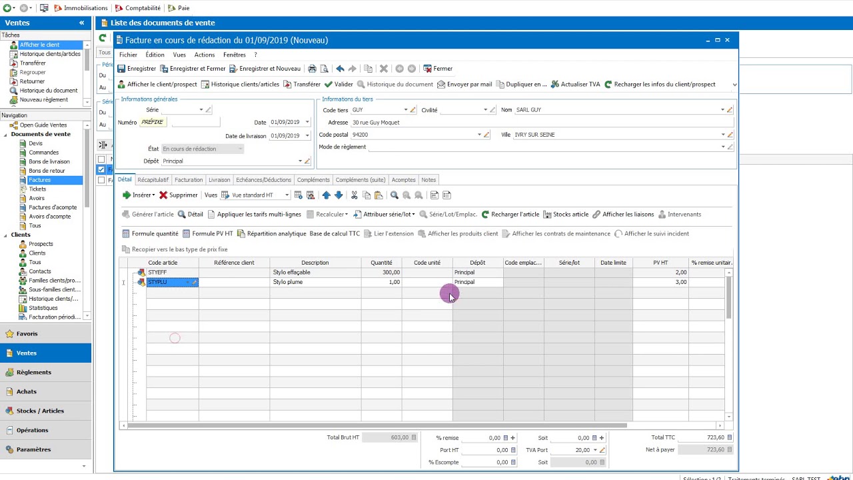Click the Recharger l'article green refresh icon

coord(485,215)
